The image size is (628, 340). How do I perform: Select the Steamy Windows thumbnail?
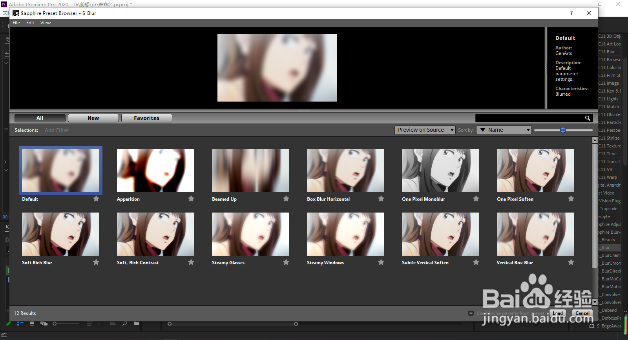(x=345, y=234)
